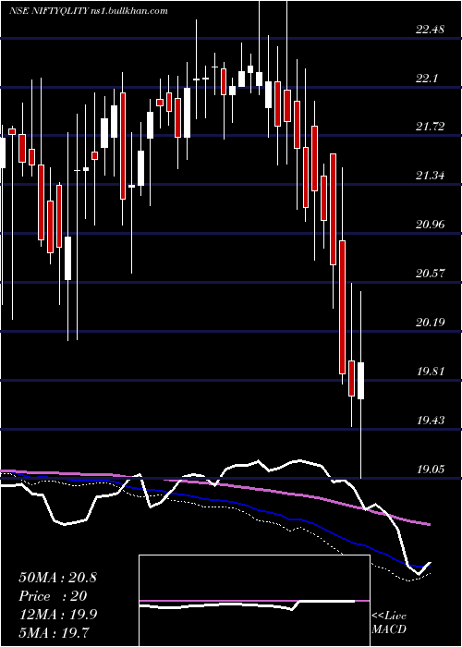This screenshot has width=462, height=647.
Task: Click the <<Live MACD label
Action: (x=389, y=623)
